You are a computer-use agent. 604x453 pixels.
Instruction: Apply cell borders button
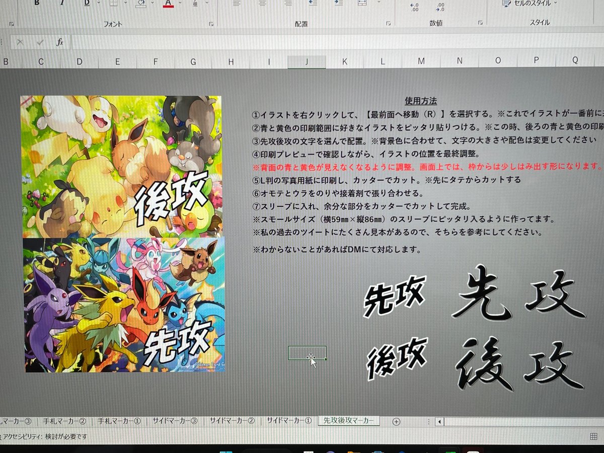point(113,3)
